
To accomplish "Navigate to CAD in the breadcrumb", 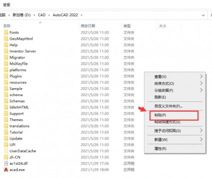I will pyautogui.click(x=42, y=15).
